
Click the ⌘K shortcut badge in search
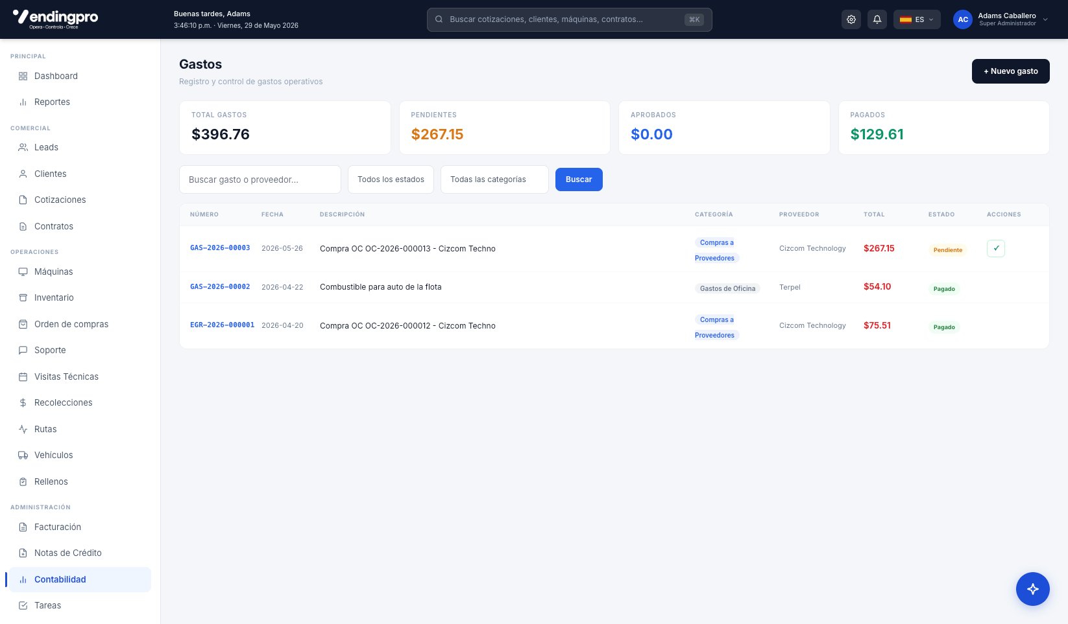tap(694, 19)
